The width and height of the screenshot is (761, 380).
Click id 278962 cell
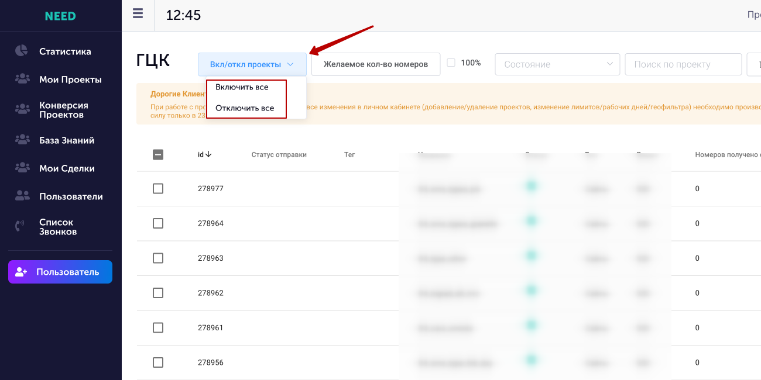coord(211,293)
